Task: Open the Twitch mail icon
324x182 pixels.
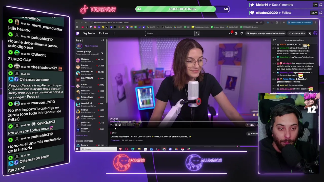Action: click(x=236, y=33)
